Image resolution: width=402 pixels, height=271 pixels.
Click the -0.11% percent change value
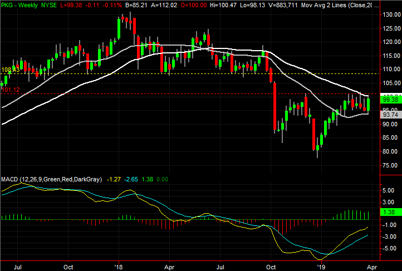click(112, 5)
